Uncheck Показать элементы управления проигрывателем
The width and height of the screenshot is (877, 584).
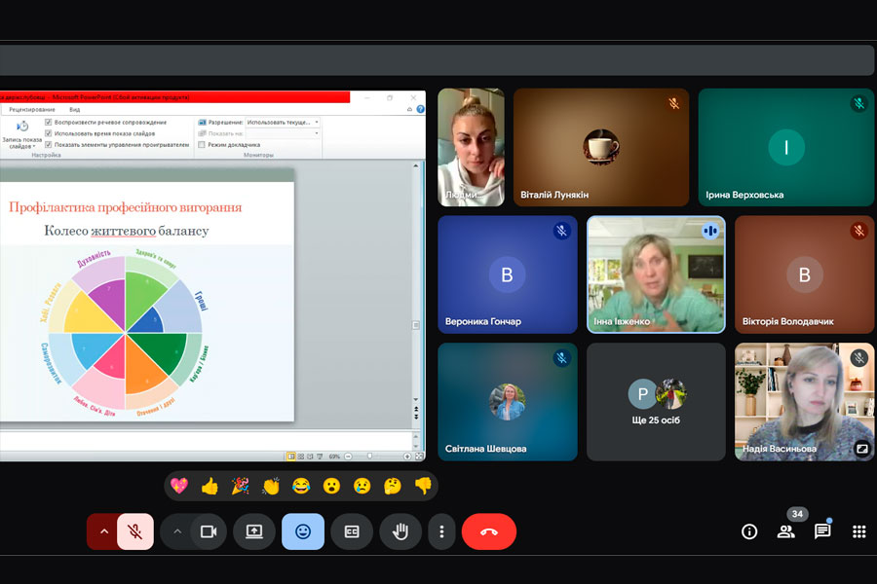(48, 144)
